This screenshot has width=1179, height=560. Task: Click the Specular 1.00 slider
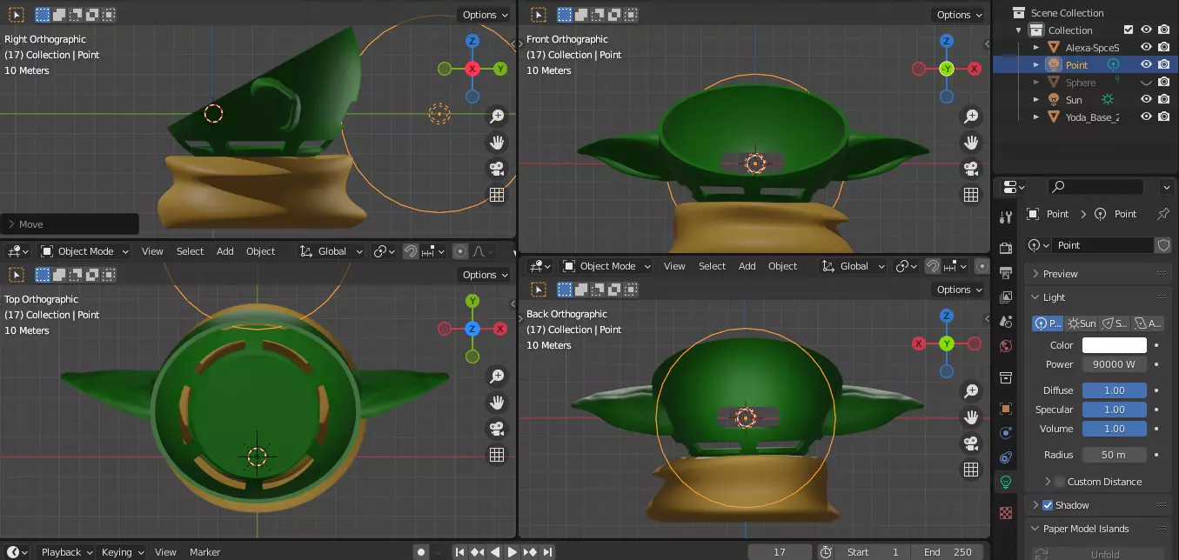click(1115, 410)
